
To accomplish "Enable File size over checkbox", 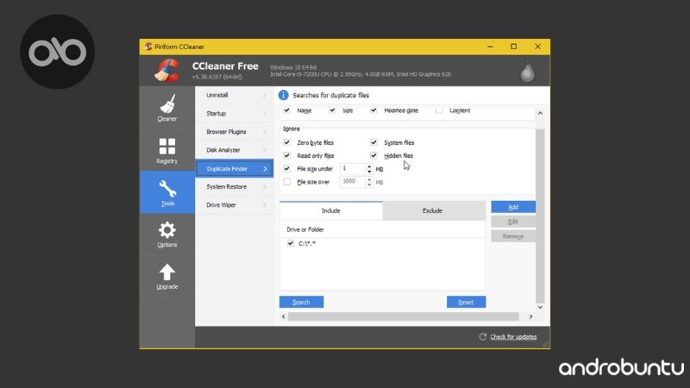I will pyautogui.click(x=287, y=182).
